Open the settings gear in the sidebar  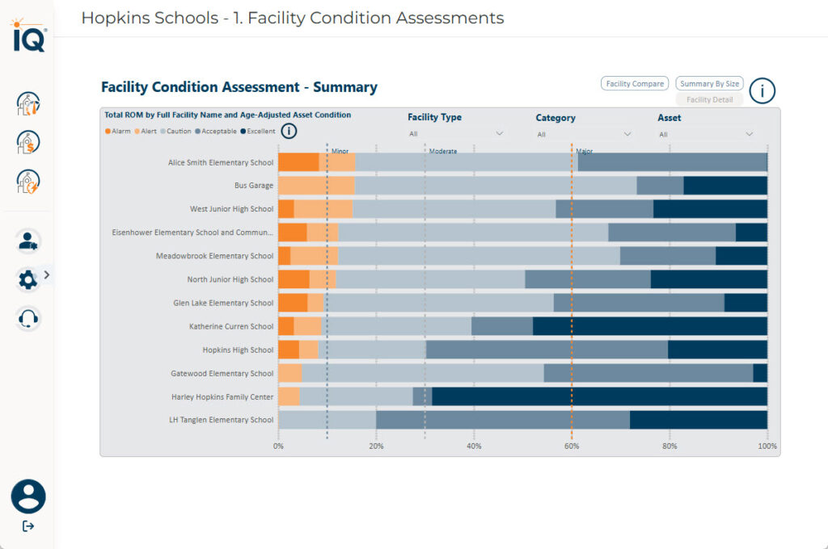pyautogui.click(x=27, y=279)
